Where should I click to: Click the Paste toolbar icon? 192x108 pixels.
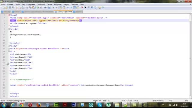coord(33,7)
